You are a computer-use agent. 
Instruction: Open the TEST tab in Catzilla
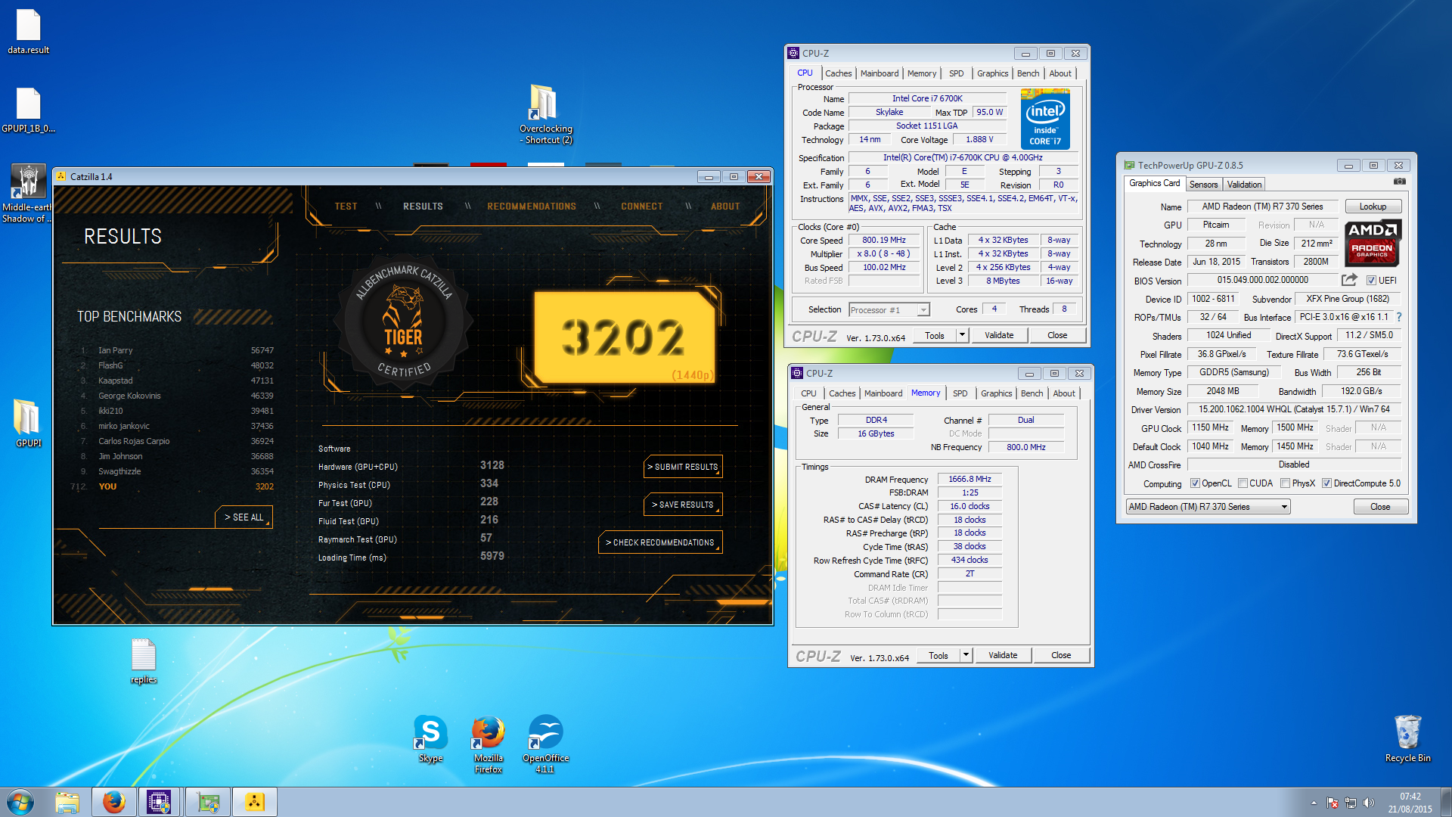coord(346,207)
